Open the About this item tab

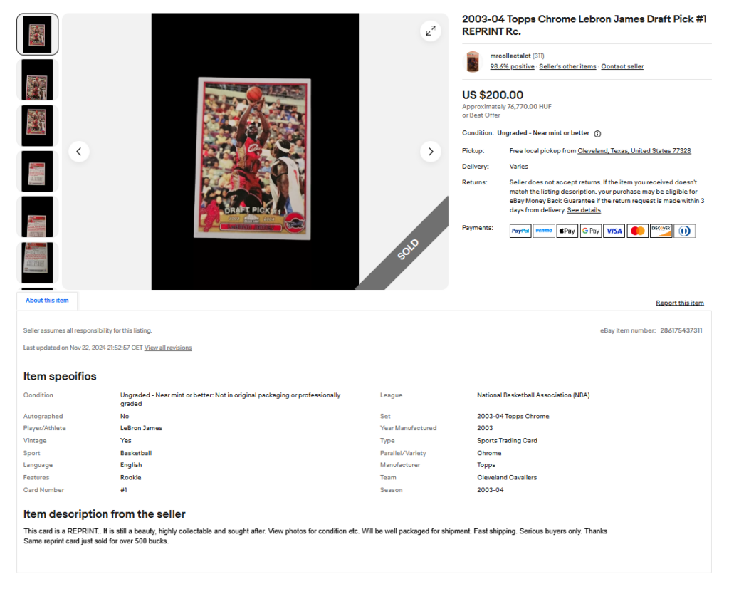click(x=47, y=301)
